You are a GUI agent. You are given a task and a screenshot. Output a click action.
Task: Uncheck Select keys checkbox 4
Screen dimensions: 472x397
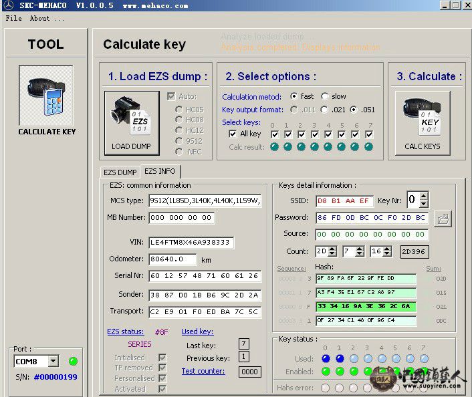coord(328,134)
